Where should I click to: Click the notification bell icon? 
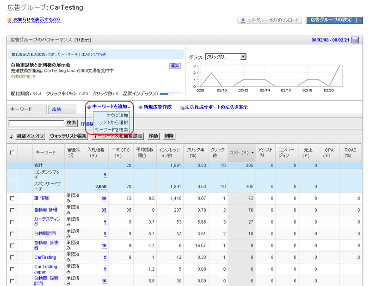click(x=9, y=20)
